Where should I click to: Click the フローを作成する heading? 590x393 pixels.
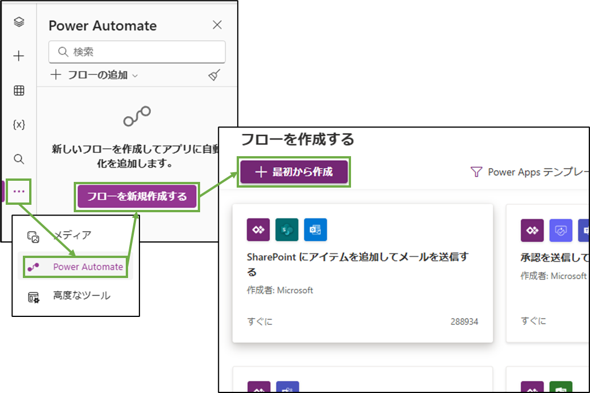click(297, 139)
